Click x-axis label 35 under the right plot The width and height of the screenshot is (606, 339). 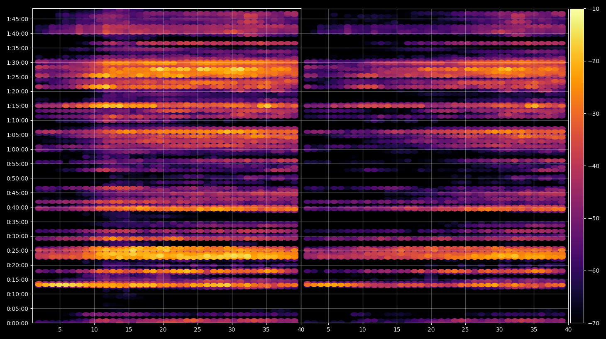(534, 330)
